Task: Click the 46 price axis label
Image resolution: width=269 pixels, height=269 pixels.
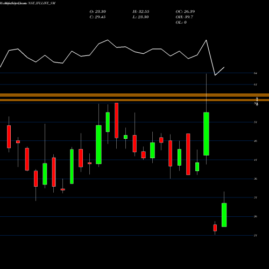Action: pos(256,141)
